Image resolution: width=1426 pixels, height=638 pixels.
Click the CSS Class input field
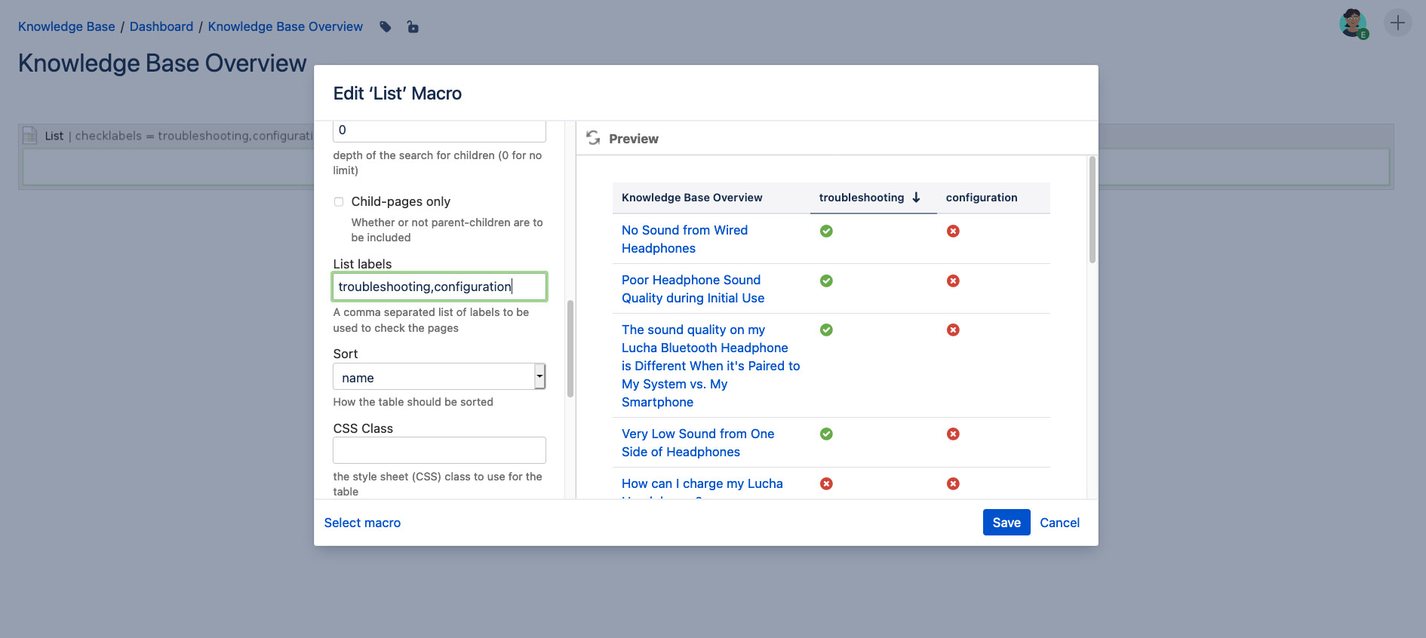click(439, 450)
